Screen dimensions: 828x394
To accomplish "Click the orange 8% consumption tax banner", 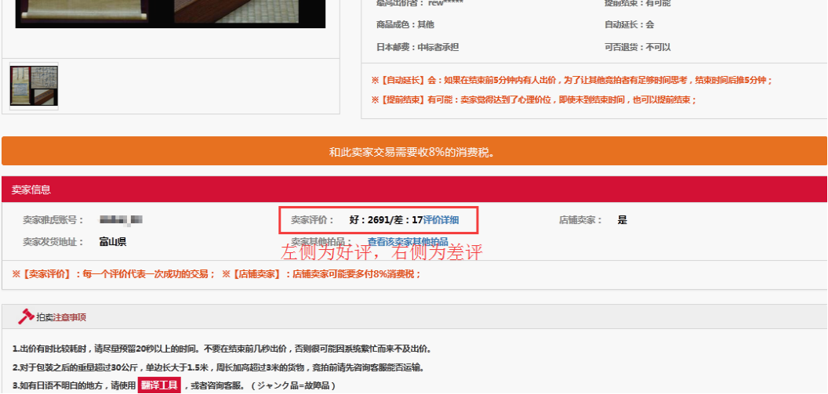I will tap(414, 151).
